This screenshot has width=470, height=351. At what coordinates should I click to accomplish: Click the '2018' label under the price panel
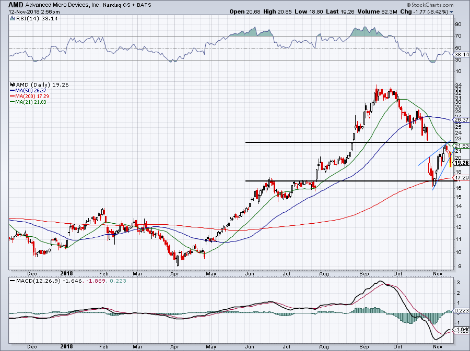(66, 273)
